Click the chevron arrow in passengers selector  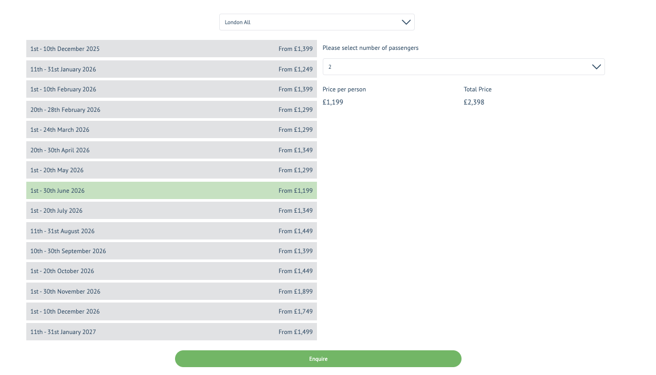click(x=596, y=67)
